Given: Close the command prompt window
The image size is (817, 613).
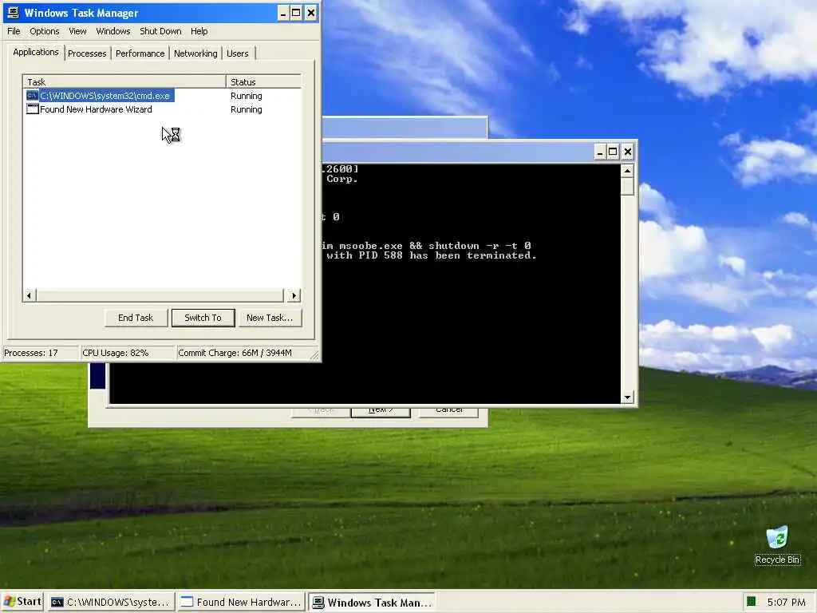Looking at the screenshot, I should [x=628, y=152].
